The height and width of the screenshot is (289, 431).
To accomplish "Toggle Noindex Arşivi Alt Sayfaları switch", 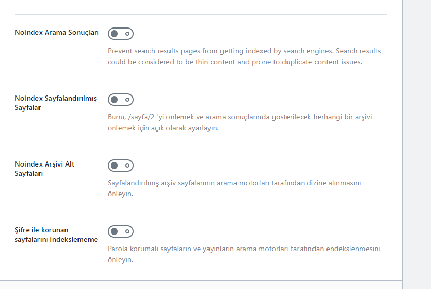I will (x=121, y=166).
